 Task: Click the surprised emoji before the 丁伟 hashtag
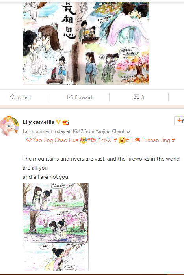point(122,140)
